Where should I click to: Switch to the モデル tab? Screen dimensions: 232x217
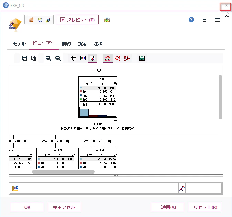[x=19, y=44]
